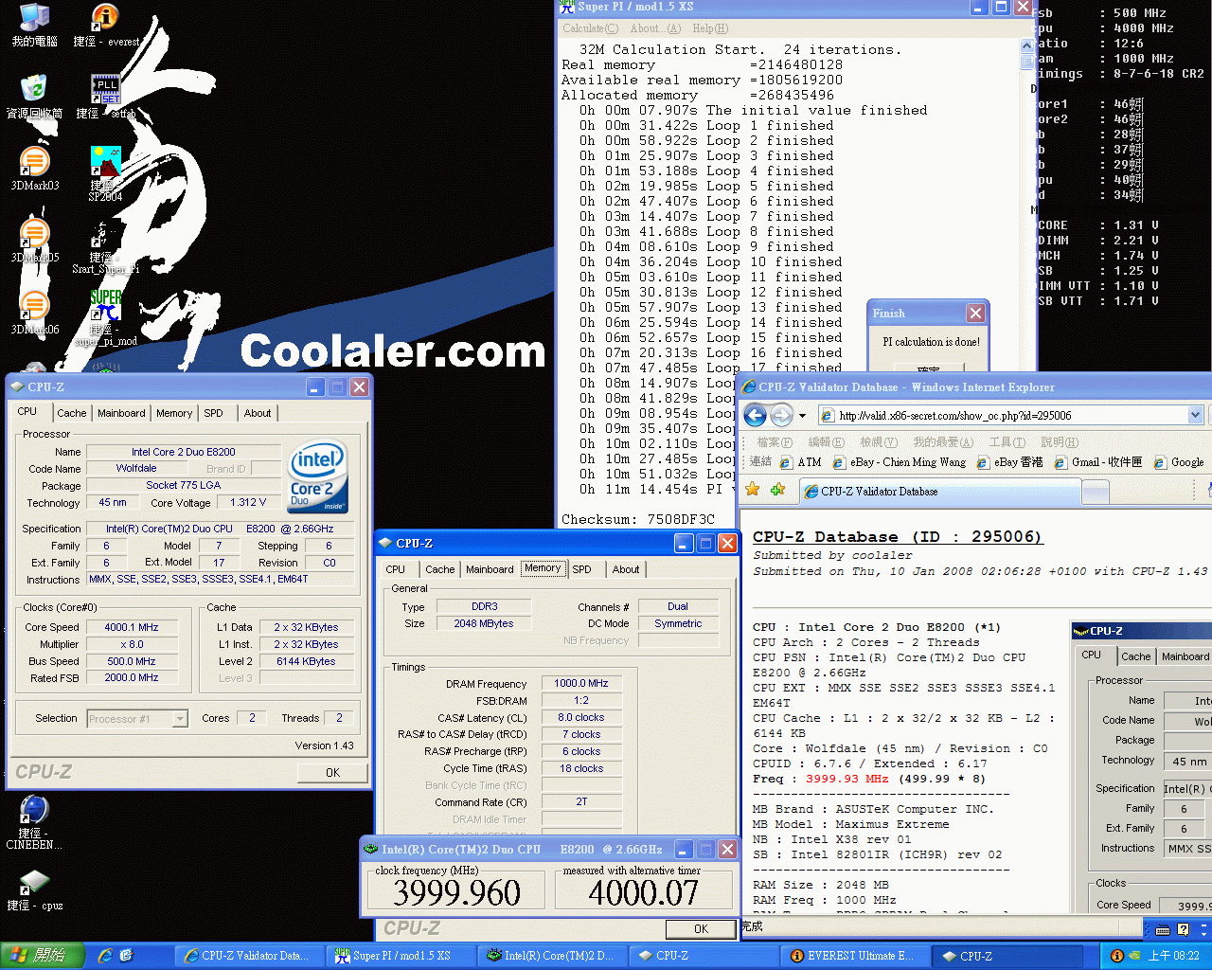
Task: Select SPD tab in left CPU-Z window
Action: coord(214,413)
